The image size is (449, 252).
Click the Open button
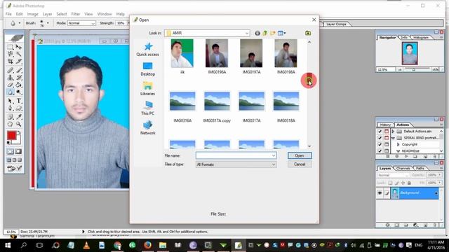300,155
